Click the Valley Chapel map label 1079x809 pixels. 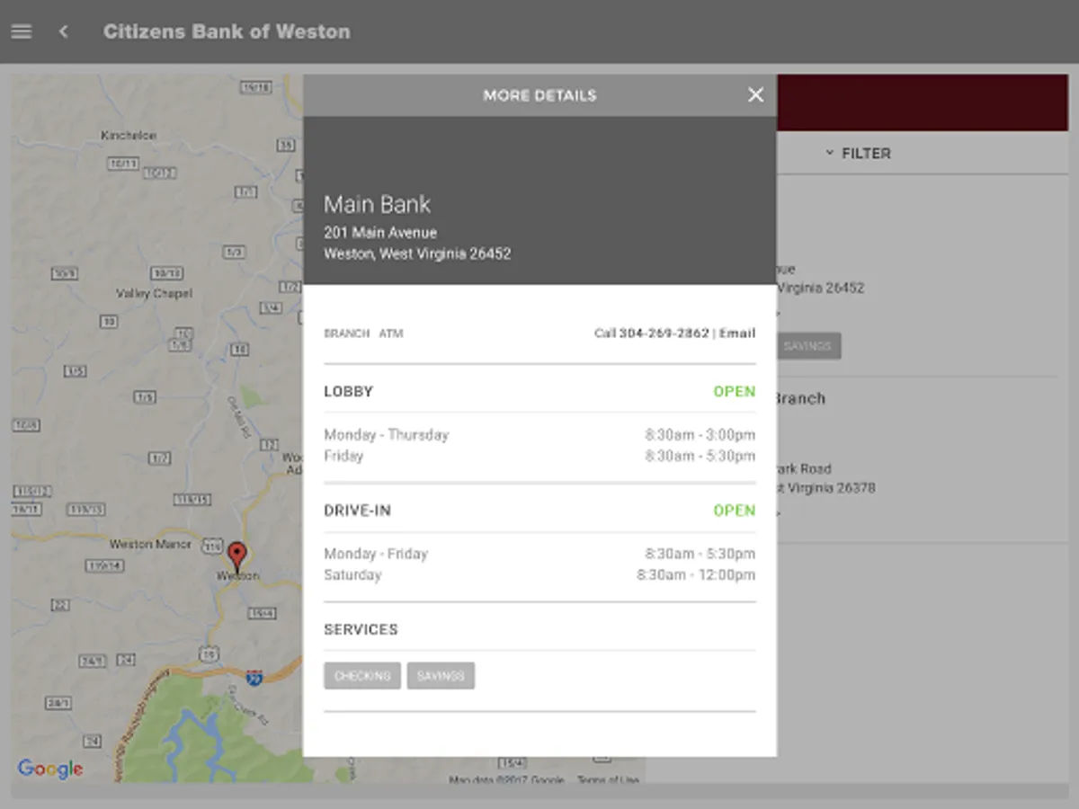pos(155,294)
